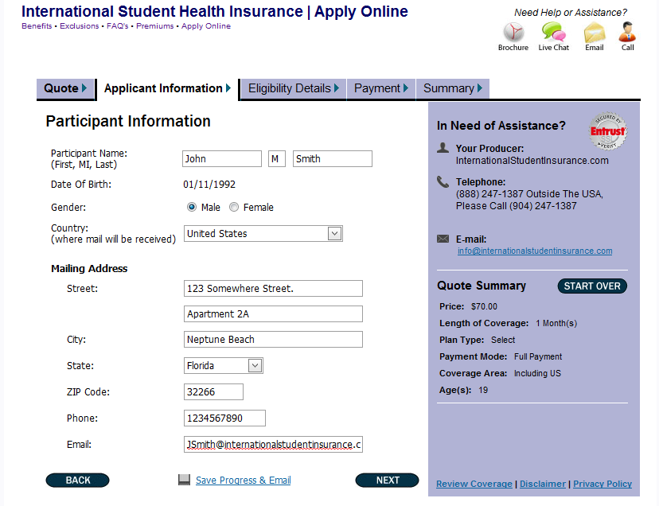
Task: Click the Full Payment mode value
Action: click(x=538, y=356)
